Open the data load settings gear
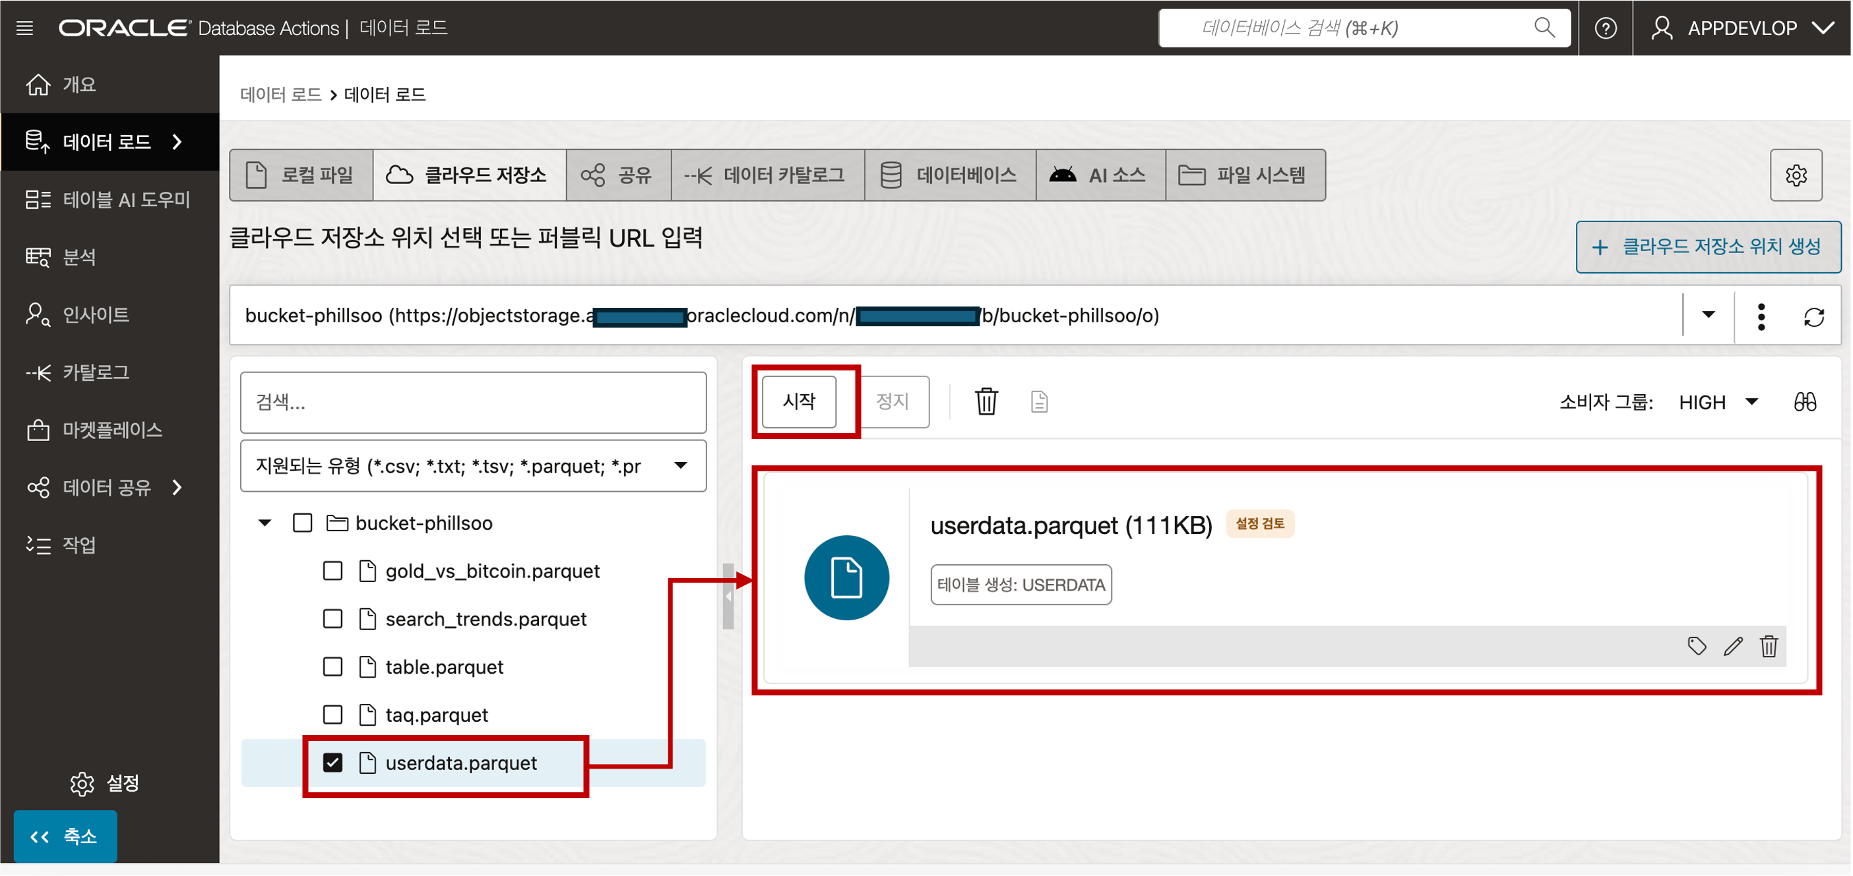1853x876 pixels. click(x=1796, y=175)
